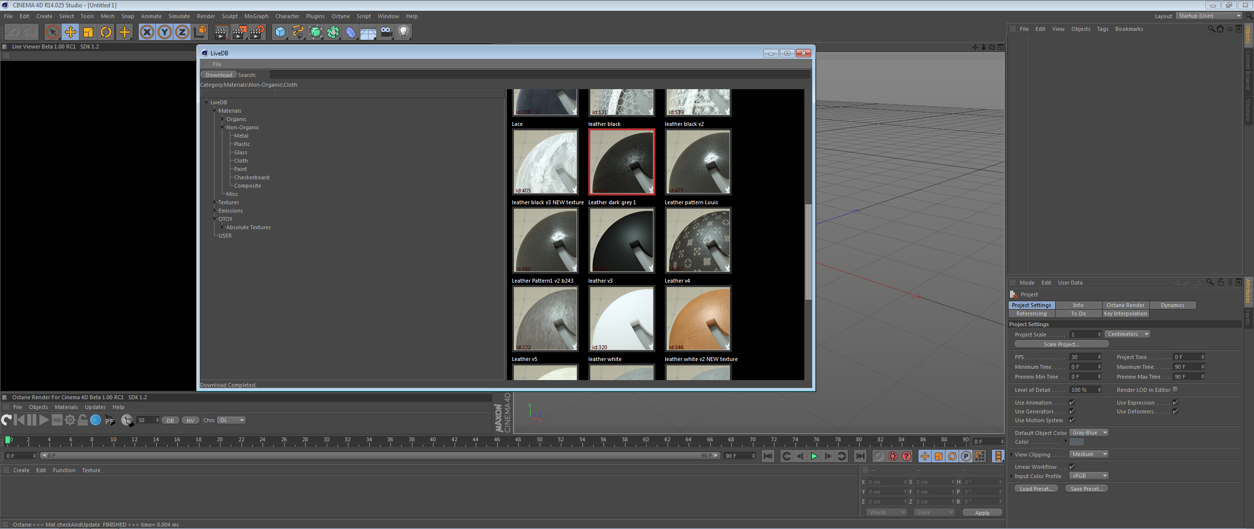Enable Render LOD in Editor checkbox
The height and width of the screenshot is (529, 1254).
pos(1175,390)
